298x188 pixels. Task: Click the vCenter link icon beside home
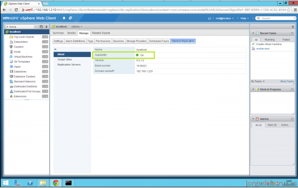[x=71, y=18]
